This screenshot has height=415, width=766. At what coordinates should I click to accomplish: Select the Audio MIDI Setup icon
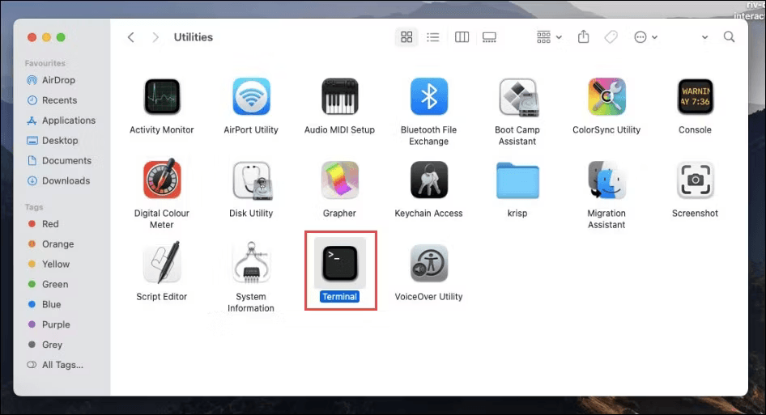click(x=339, y=96)
